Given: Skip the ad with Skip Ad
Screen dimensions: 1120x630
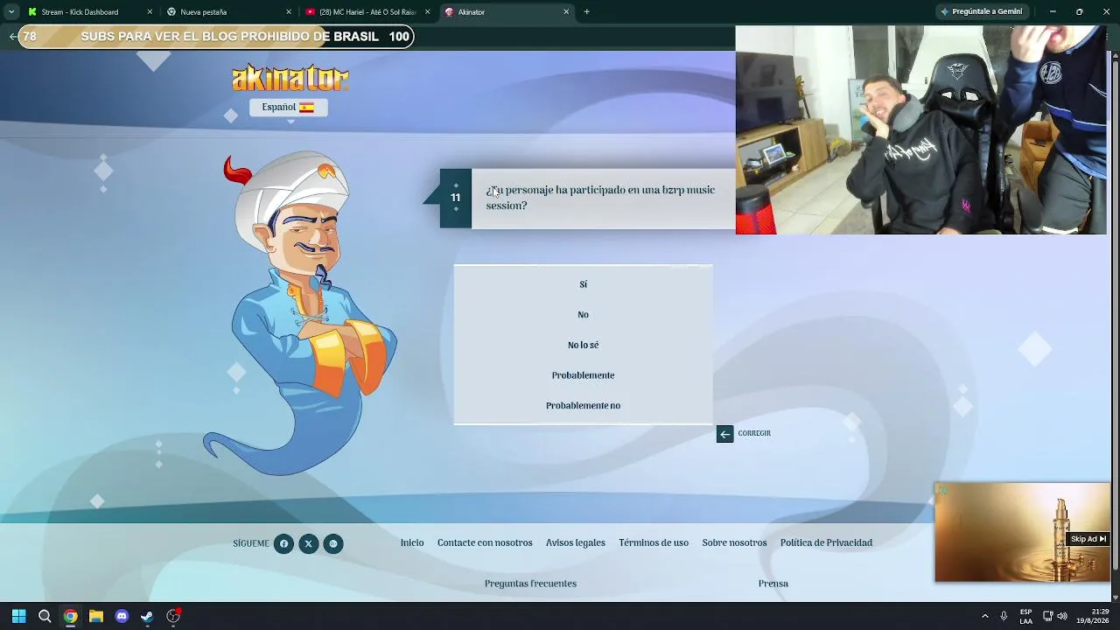Looking at the screenshot, I should click(x=1088, y=539).
